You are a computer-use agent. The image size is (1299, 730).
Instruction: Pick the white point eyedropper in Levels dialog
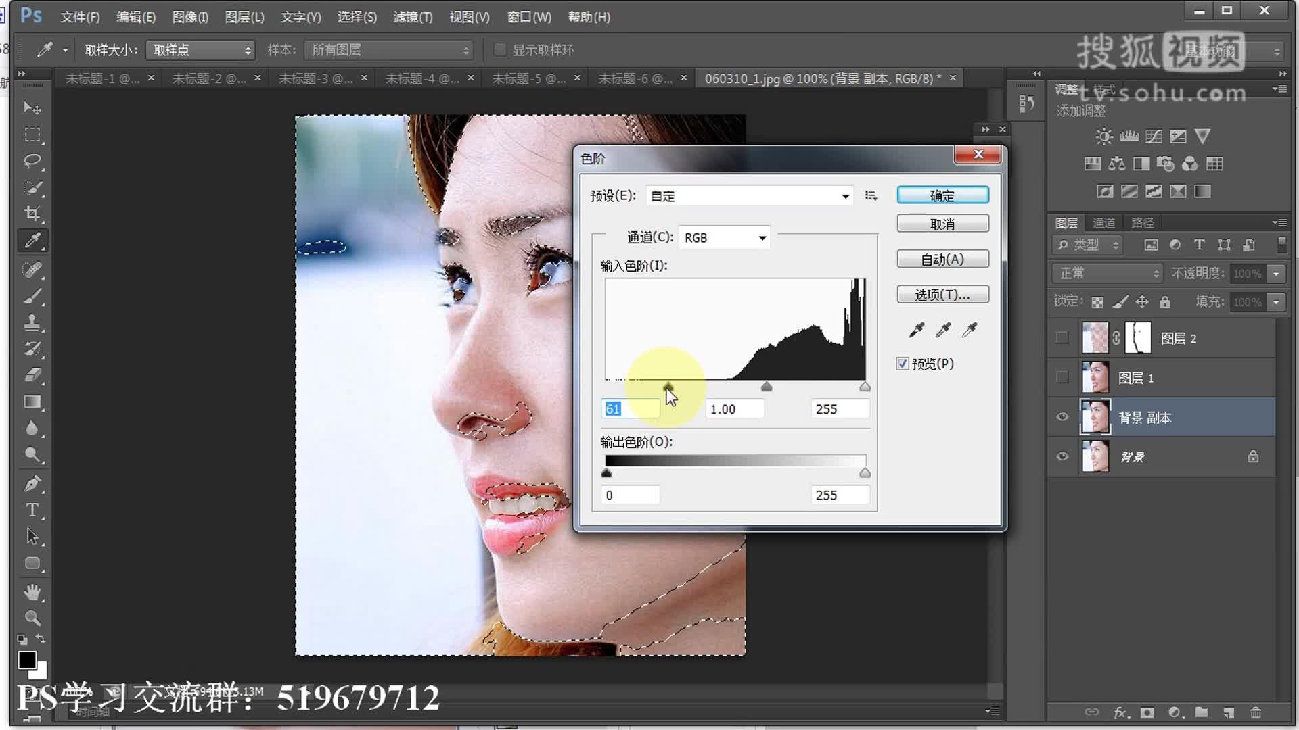(x=970, y=329)
